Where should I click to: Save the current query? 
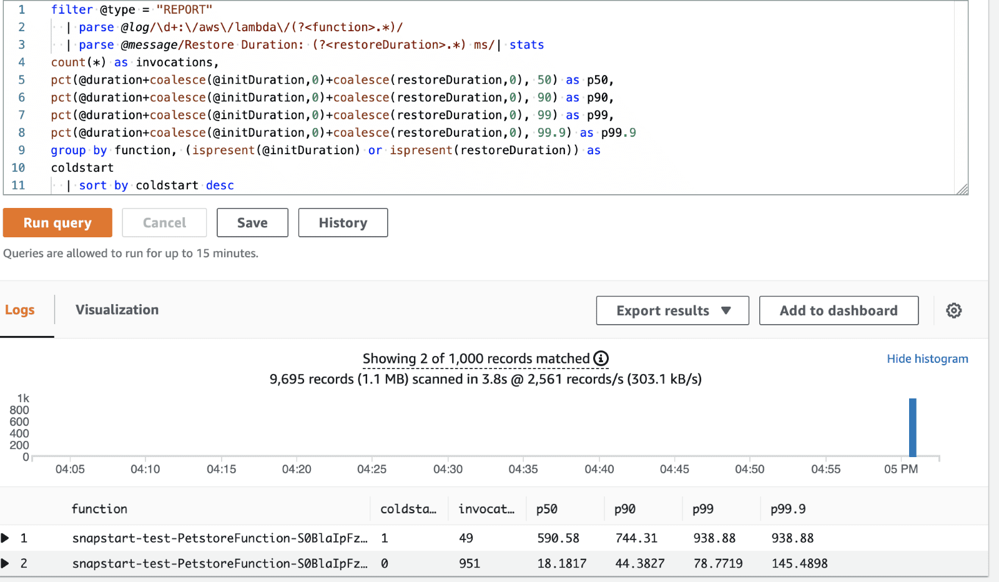[x=252, y=223]
